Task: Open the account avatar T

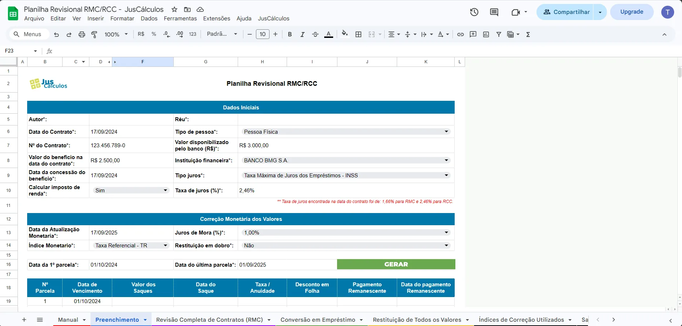Action: (x=667, y=12)
